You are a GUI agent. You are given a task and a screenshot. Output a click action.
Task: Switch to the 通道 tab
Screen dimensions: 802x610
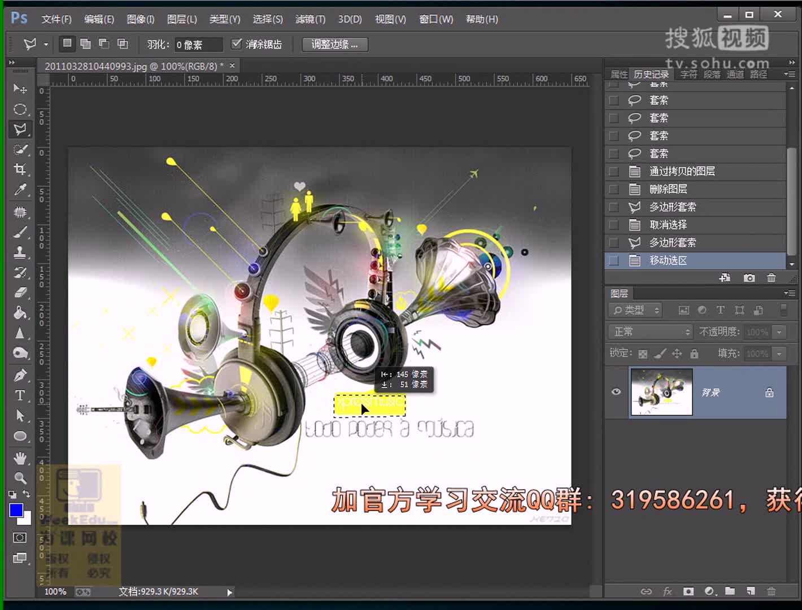[x=735, y=75]
